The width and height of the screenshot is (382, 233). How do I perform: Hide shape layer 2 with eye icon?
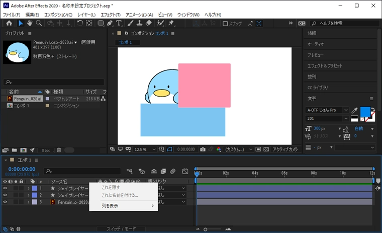click(x=5, y=195)
